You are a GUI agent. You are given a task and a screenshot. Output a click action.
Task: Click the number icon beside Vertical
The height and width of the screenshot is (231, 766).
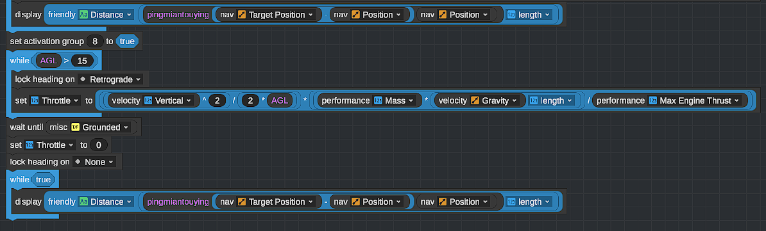[x=148, y=101]
